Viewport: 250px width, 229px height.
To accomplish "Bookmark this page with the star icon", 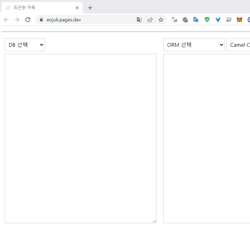I will coord(161,20).
